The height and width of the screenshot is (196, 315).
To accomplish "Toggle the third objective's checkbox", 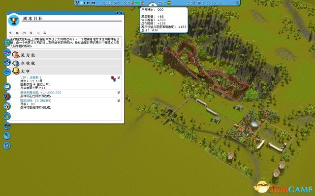I will pos(119,100).
